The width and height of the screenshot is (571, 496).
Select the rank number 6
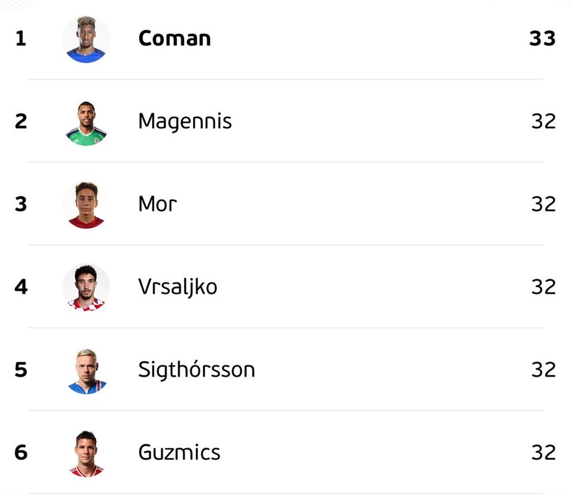(x=21, y=453)
